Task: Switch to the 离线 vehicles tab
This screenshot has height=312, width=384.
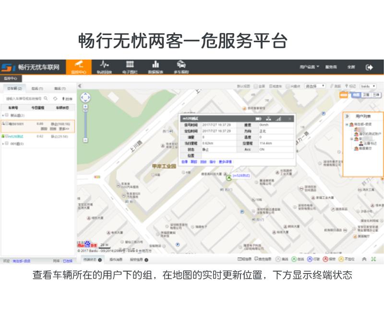Action: [60, 88]
